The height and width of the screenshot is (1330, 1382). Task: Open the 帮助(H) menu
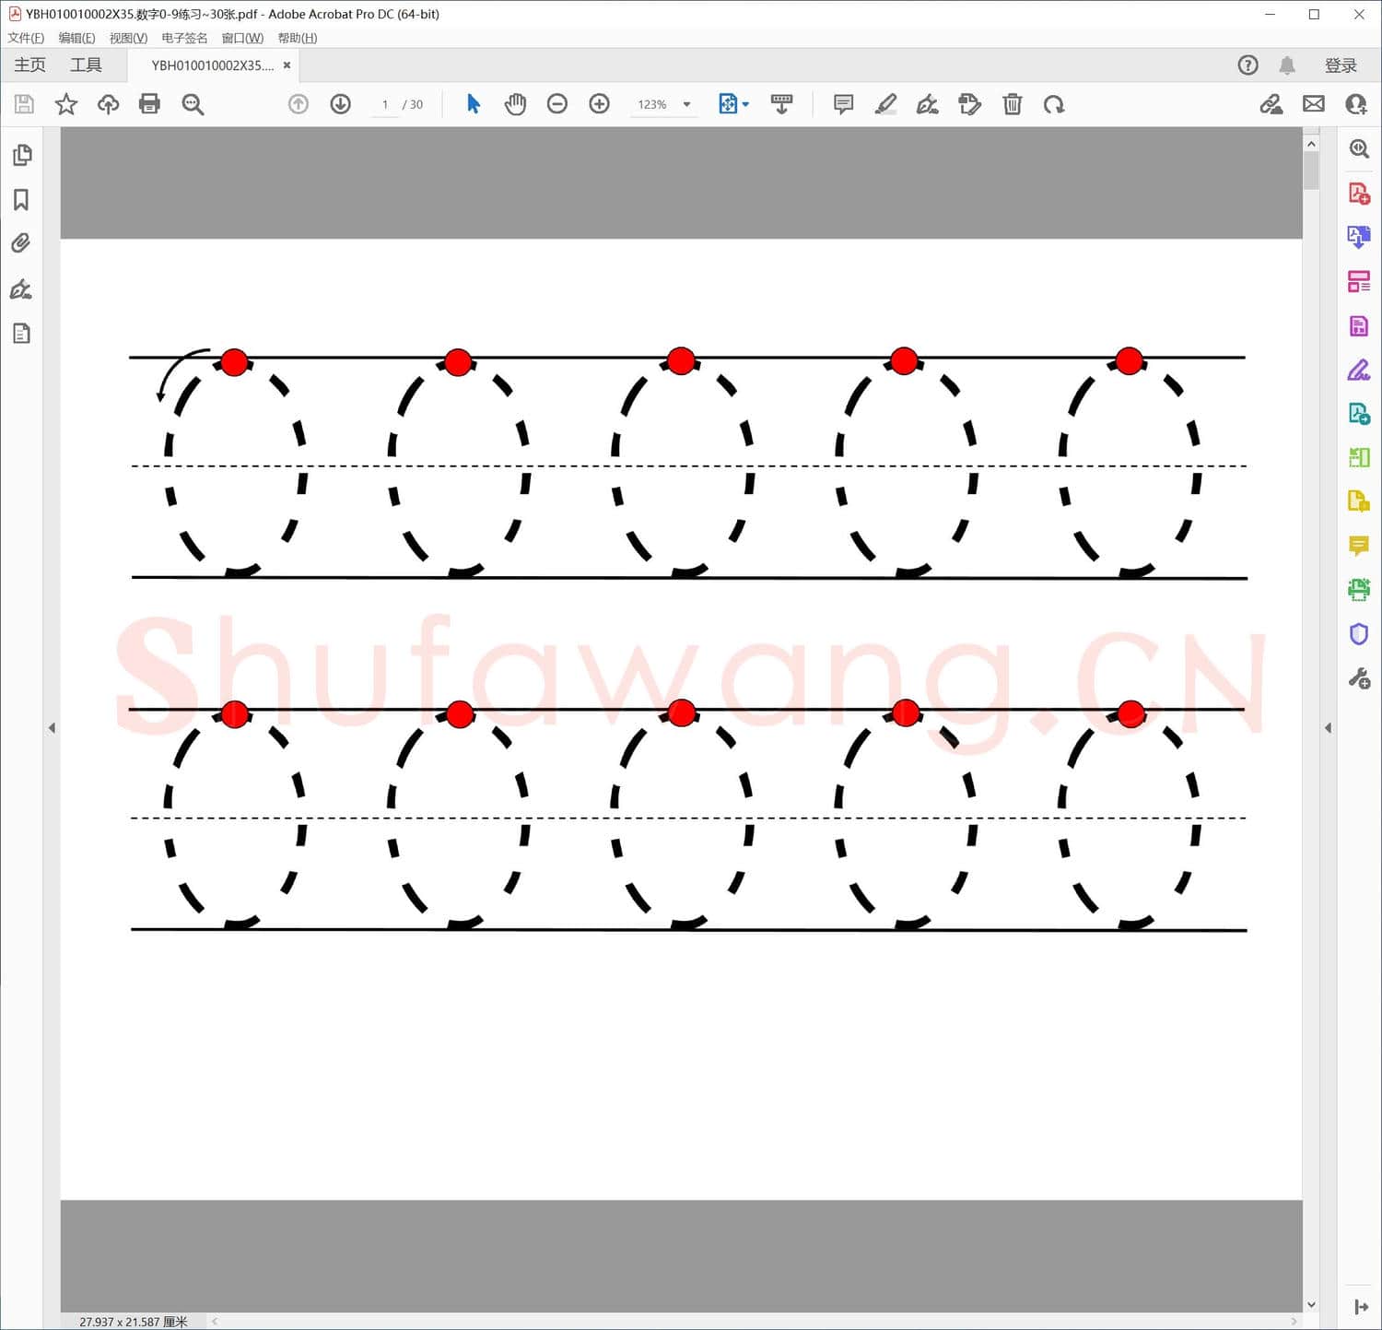coord(298,38)
